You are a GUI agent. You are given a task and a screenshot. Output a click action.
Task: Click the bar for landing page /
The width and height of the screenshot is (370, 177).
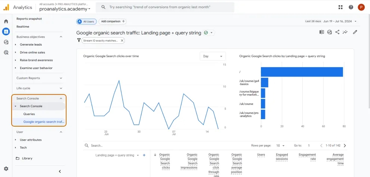(302, 72)
